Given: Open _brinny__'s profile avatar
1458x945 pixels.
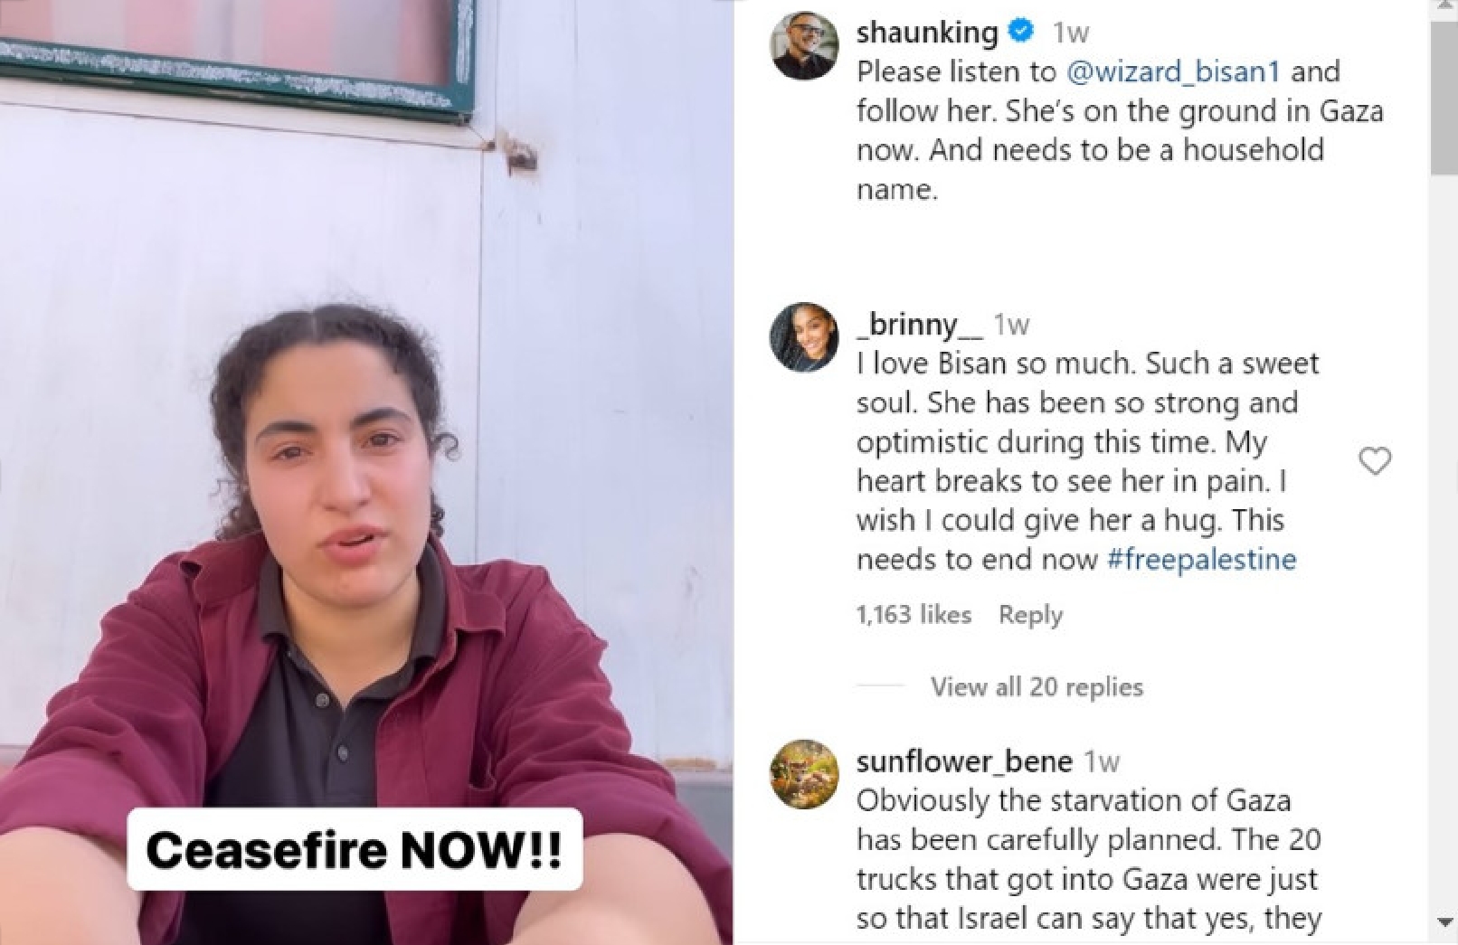Looking at the screenshot, I should click(x=804, y=337).
